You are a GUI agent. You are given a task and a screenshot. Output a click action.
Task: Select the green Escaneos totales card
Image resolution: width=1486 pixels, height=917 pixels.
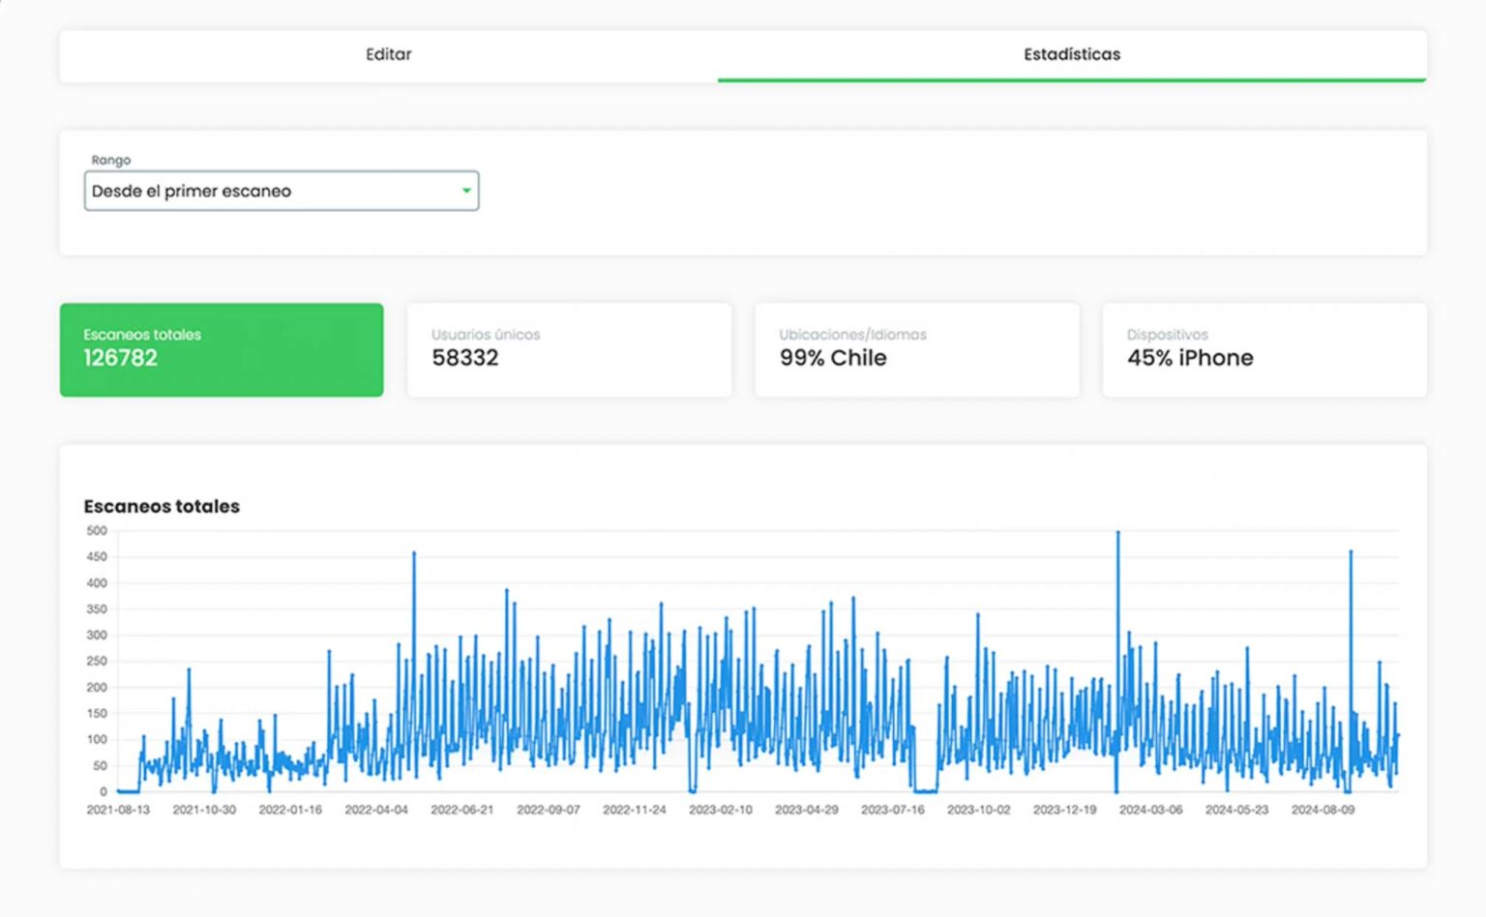pos(222,349)
